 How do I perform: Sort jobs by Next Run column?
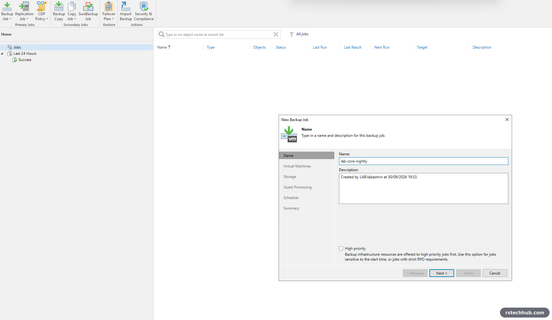tap(382, 47)
